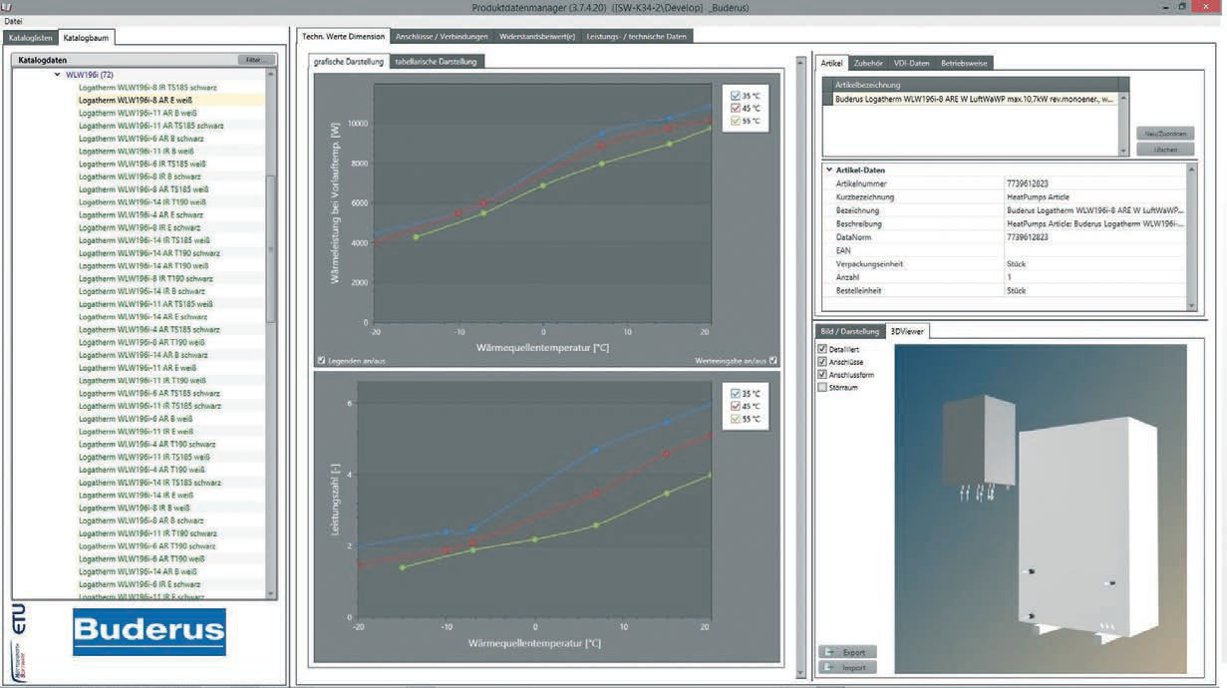Screen dimensions: 1227x688
Task: Click the Artikelnummer value 7739612823
Action: click(1027, 183)
